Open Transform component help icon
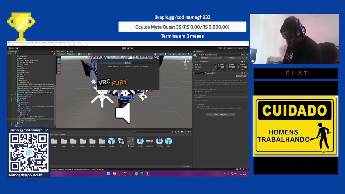Viewport: 345px width, 194px height. coord(242,61)
